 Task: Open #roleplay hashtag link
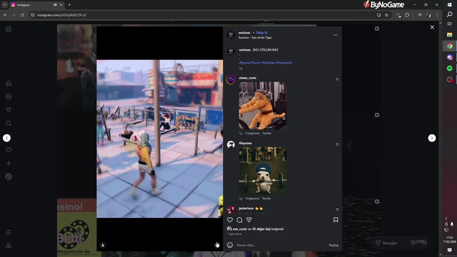coord(268,63)
